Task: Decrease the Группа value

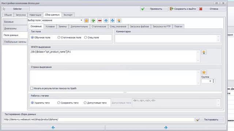Action: click(214, 82)
